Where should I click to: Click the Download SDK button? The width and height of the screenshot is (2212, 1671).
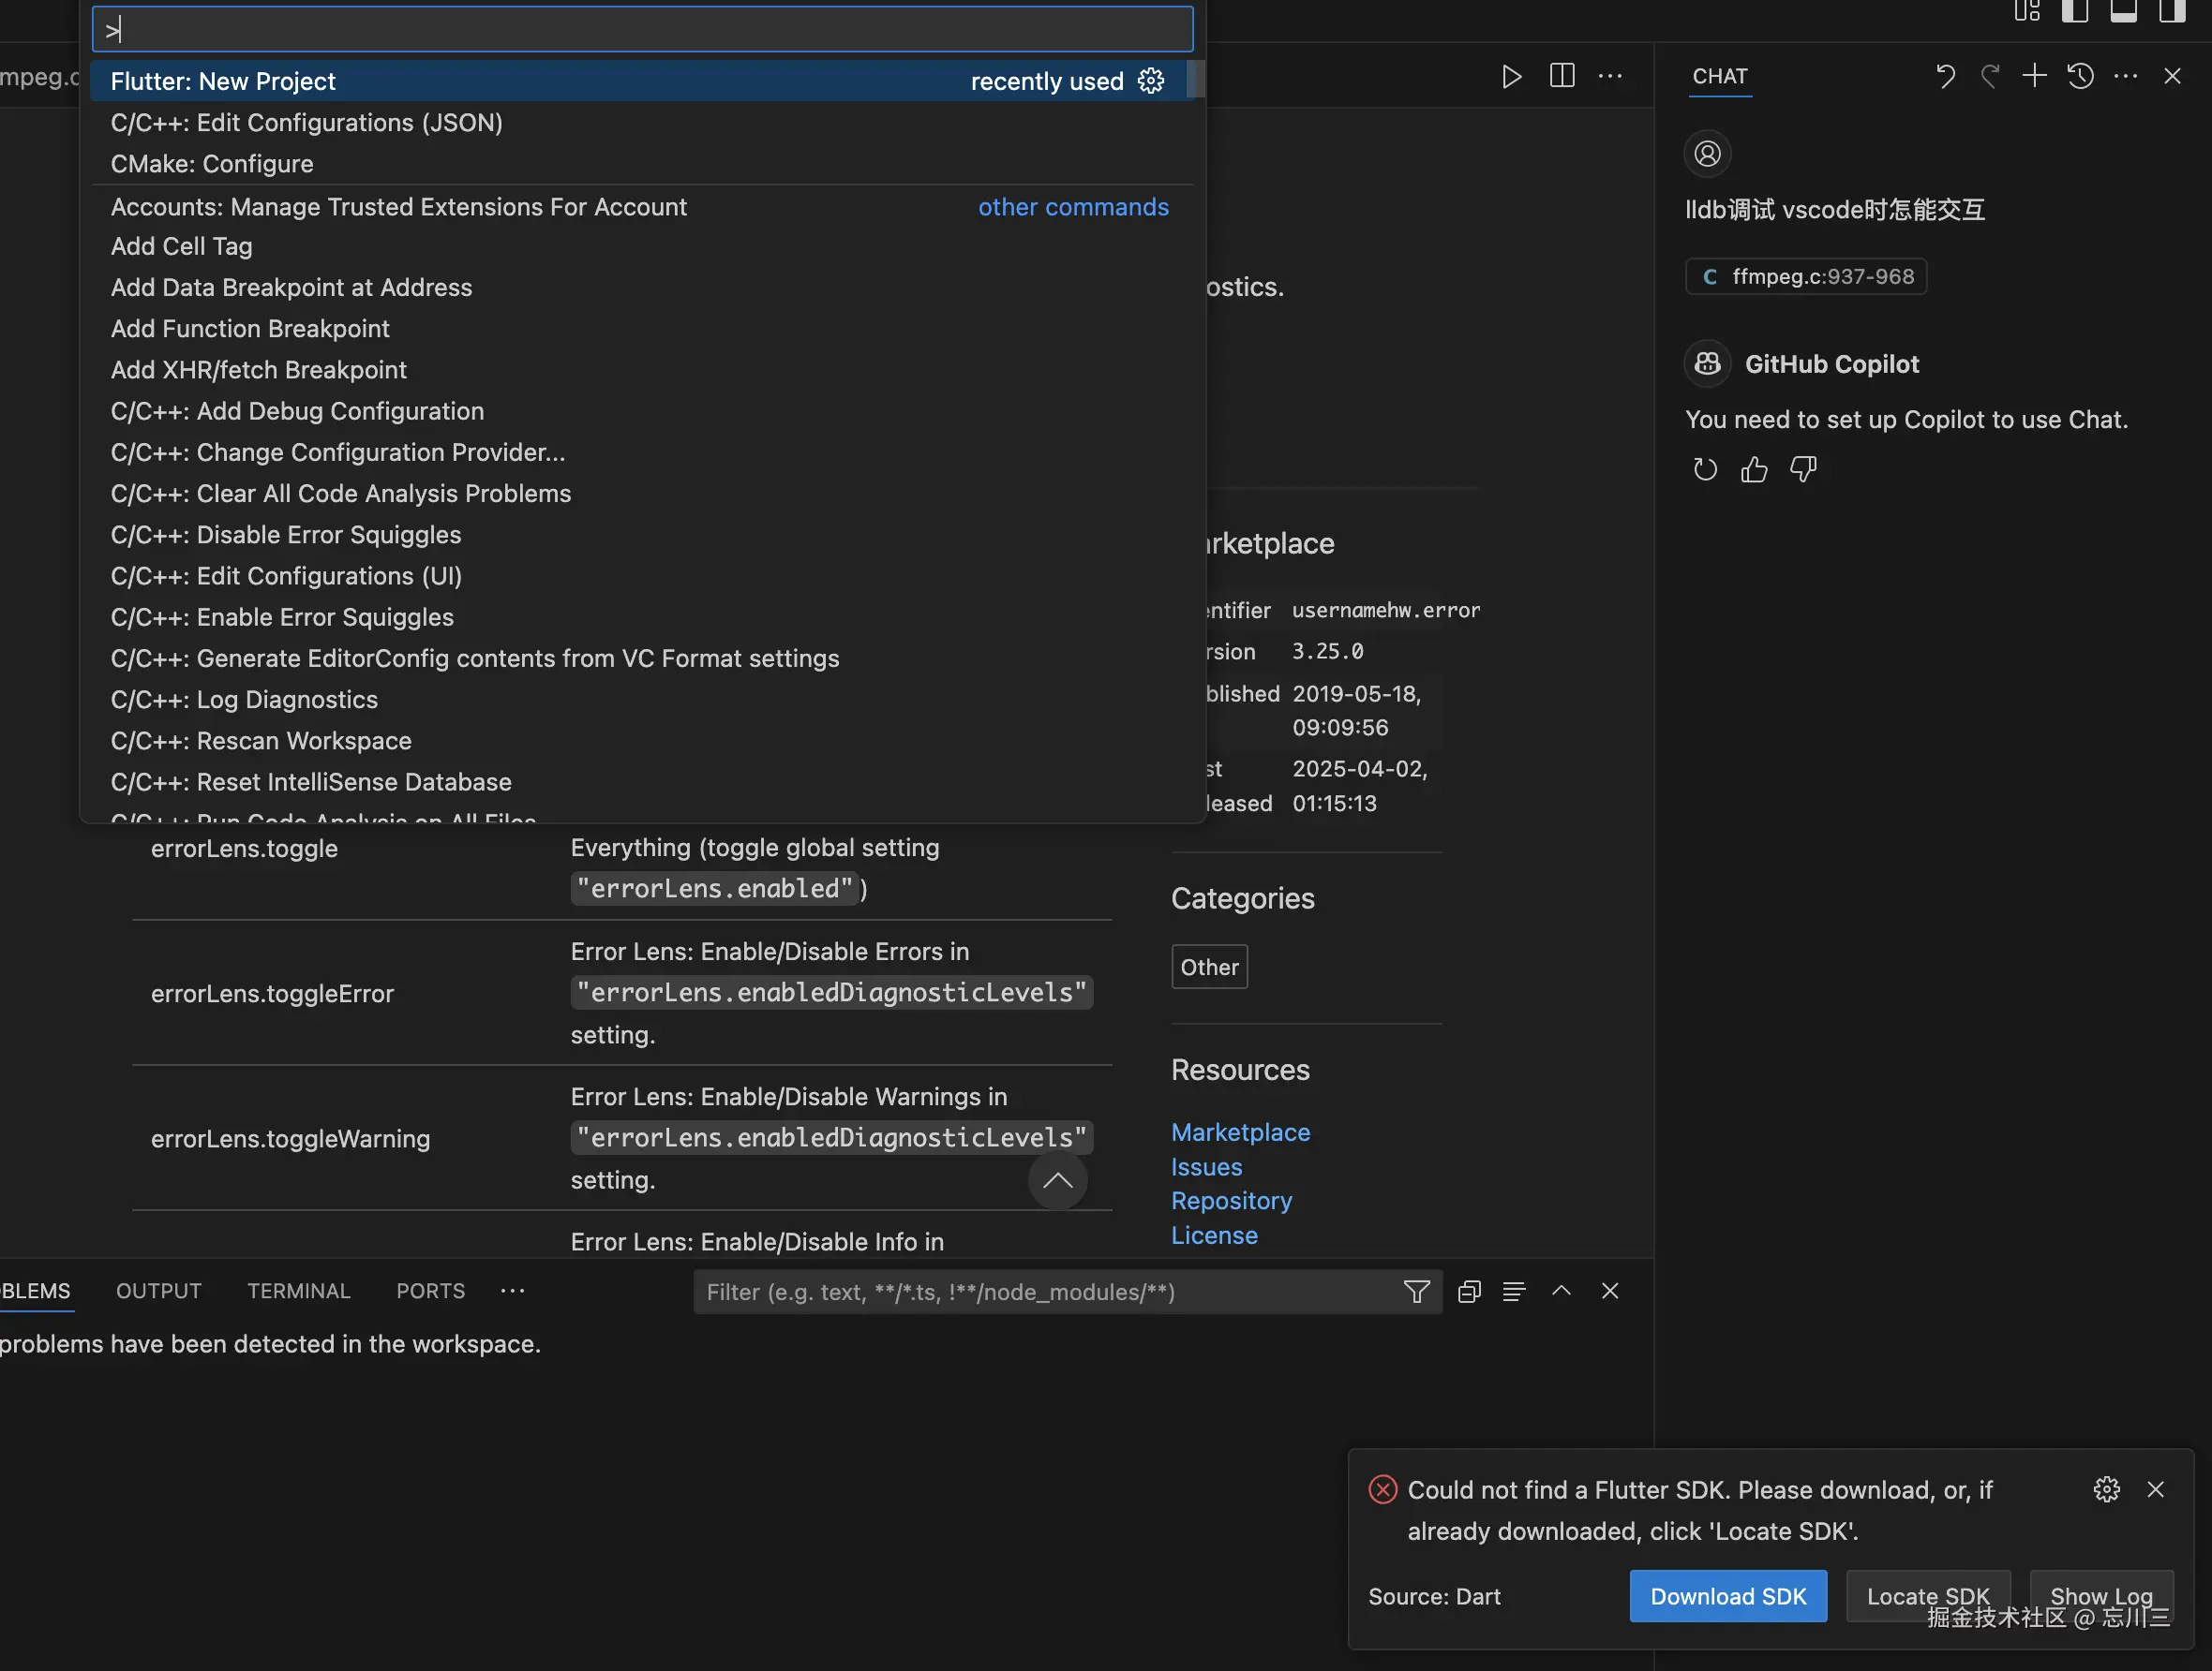[1727, 1596]
